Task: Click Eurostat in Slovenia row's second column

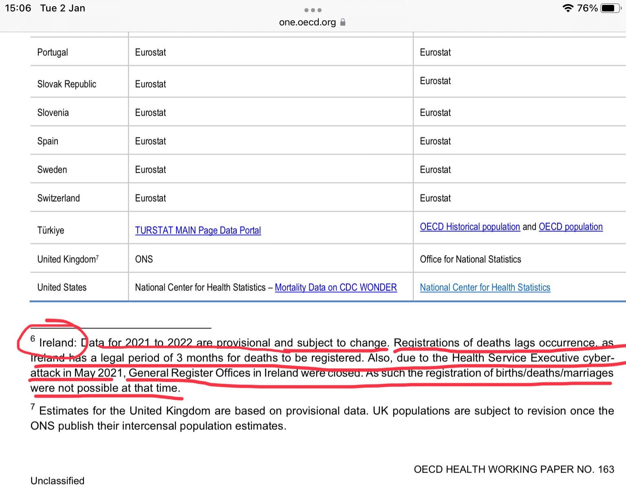Action: (150, 112)
